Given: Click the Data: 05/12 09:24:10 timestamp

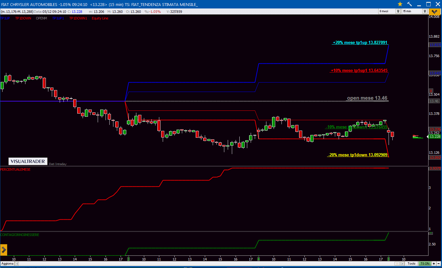Looking at the screenshot, I should pos(50,12).
